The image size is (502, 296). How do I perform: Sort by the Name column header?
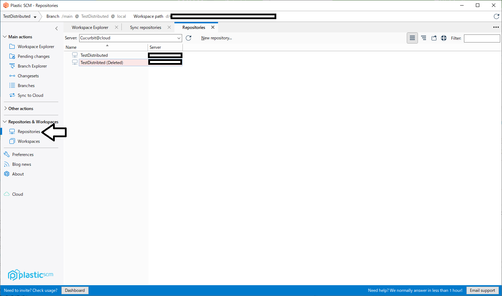pos(106,47)
